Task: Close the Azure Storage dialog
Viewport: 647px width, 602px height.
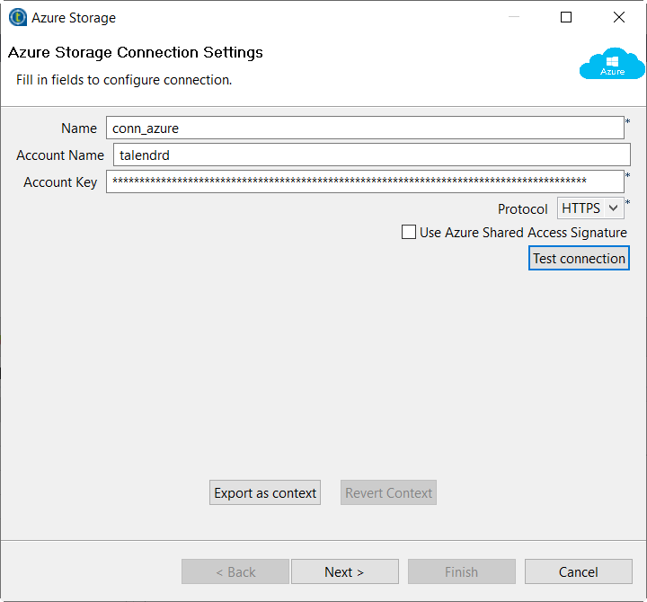Action: (x=619, y=17)
